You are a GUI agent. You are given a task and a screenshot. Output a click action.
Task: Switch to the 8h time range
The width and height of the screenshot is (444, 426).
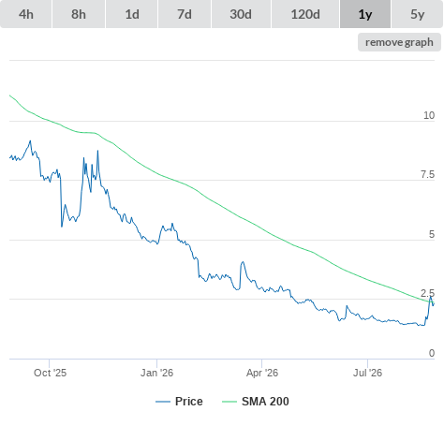tap(79, 14)
